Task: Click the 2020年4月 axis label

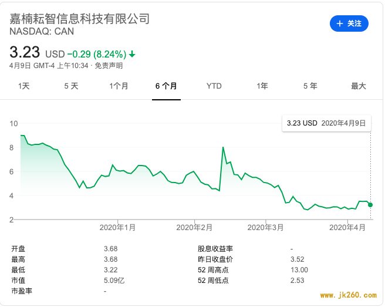Action: click(x=347, y=227)
